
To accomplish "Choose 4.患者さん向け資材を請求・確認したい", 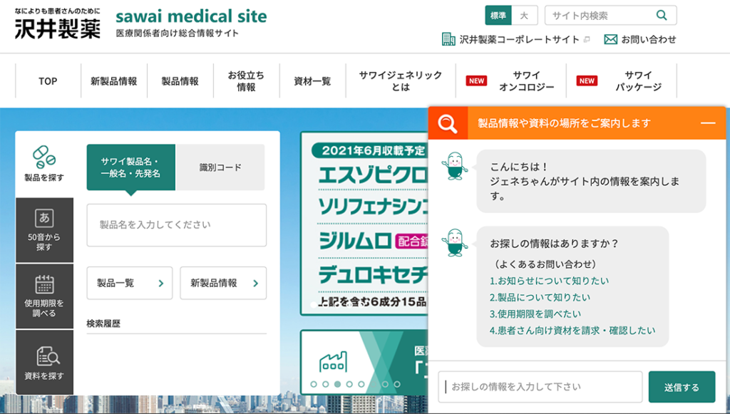I will pyautogui.click(x=572, y=331).
